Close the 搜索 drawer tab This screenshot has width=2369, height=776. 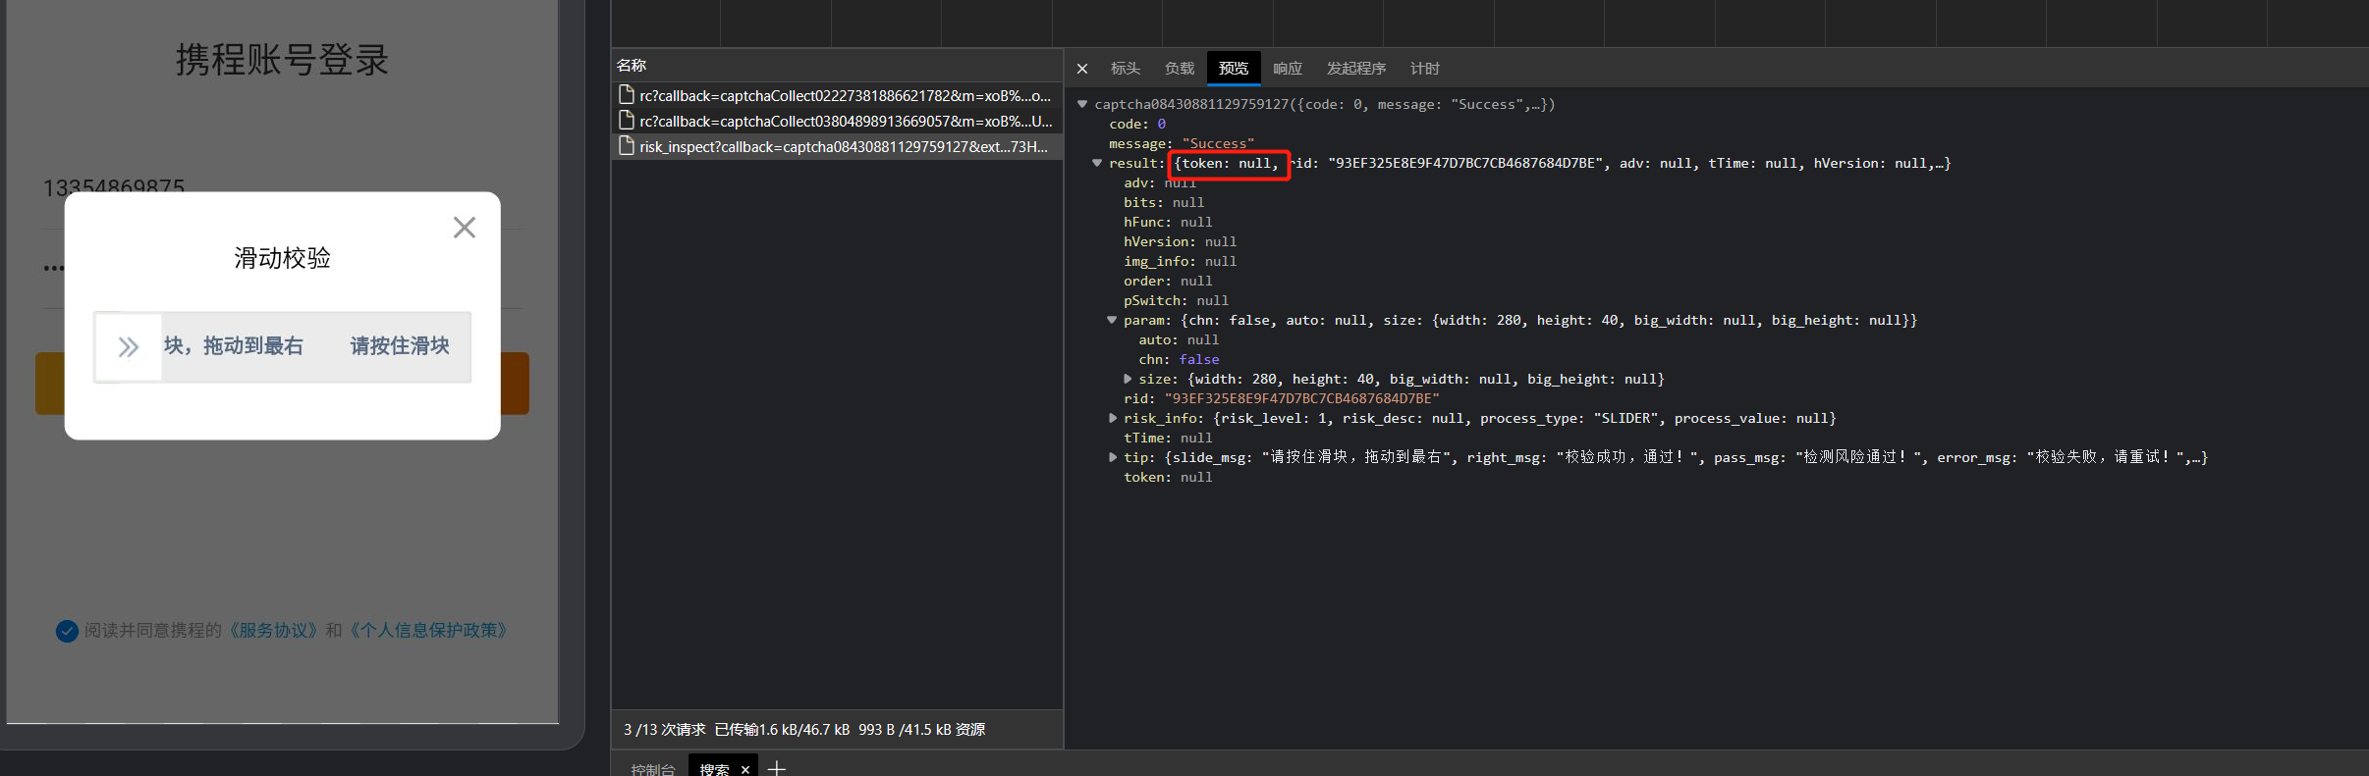745,769
